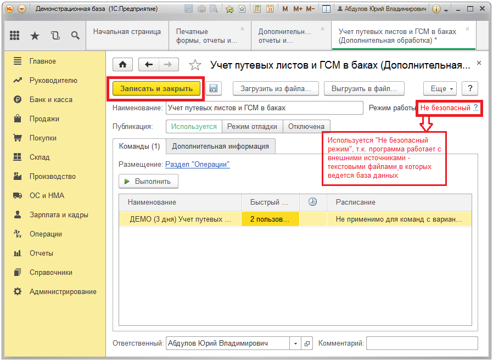Add form to favorites with star outline
The height and width of the screenshot is (361, 493).
[195, 65]
